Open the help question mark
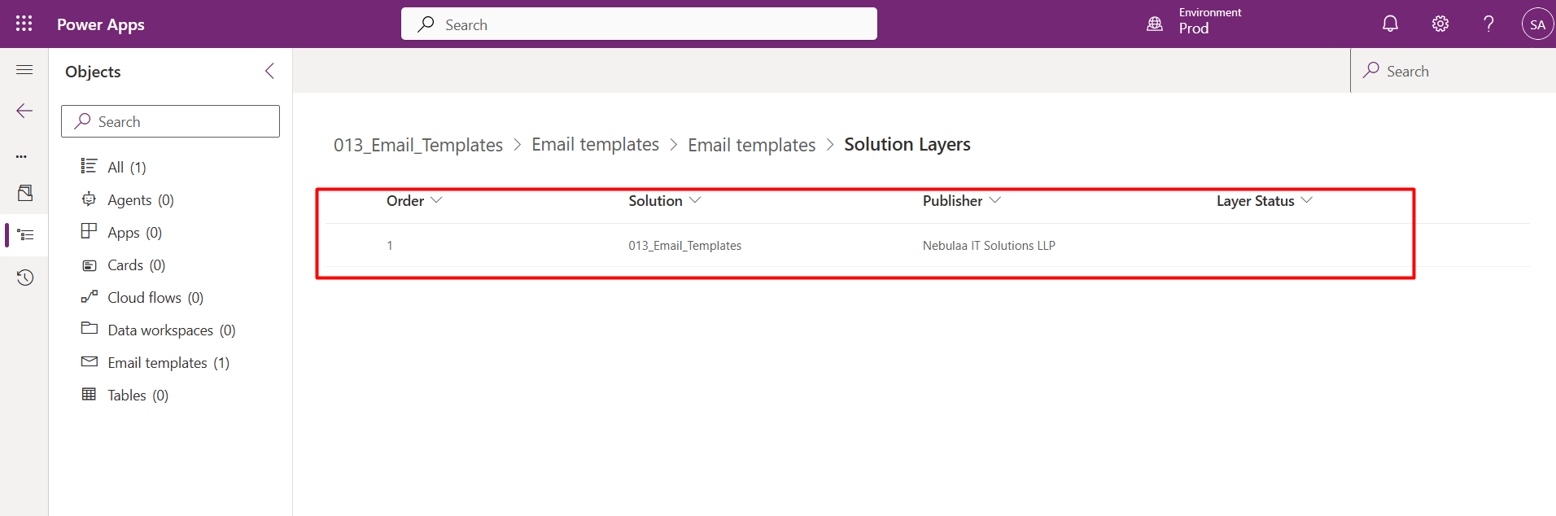Screen dimensions: 1556x516 click(x=1488, y=24)
